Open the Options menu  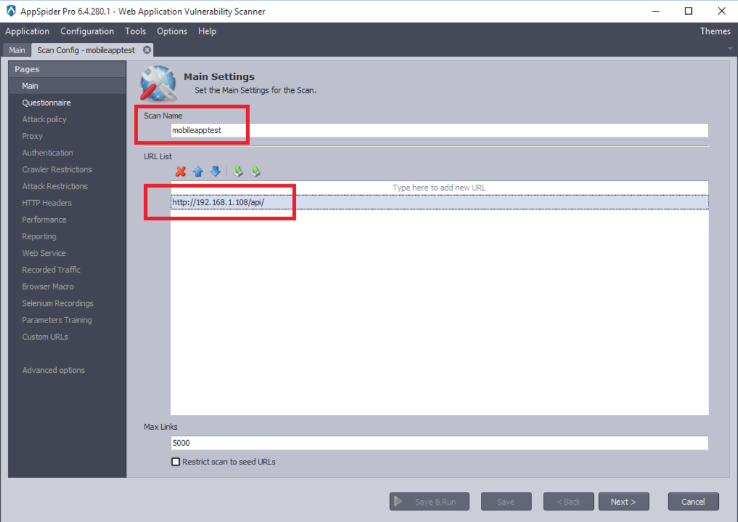pos(172,31)
